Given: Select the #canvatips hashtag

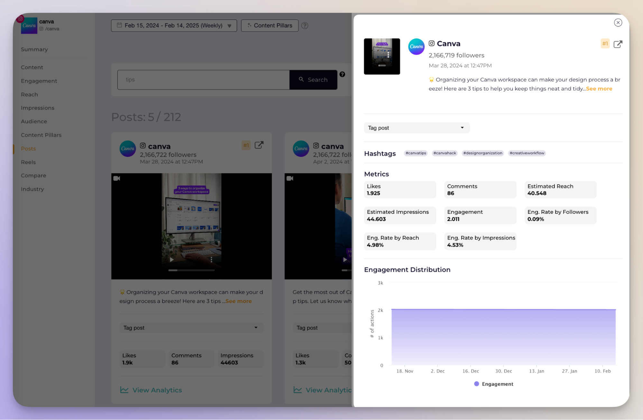Looking at the screenshot, I should click(416, 153).
